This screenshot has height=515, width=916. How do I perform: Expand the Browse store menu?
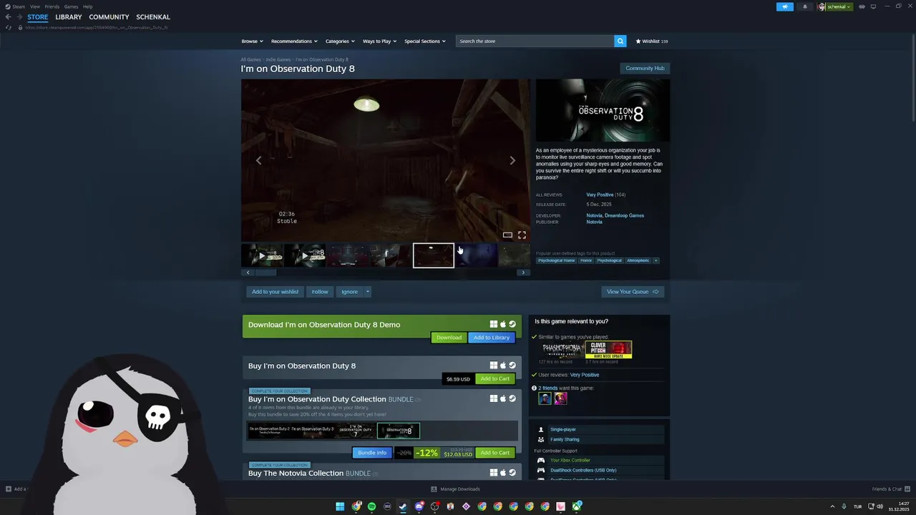(x=252, y=41)
